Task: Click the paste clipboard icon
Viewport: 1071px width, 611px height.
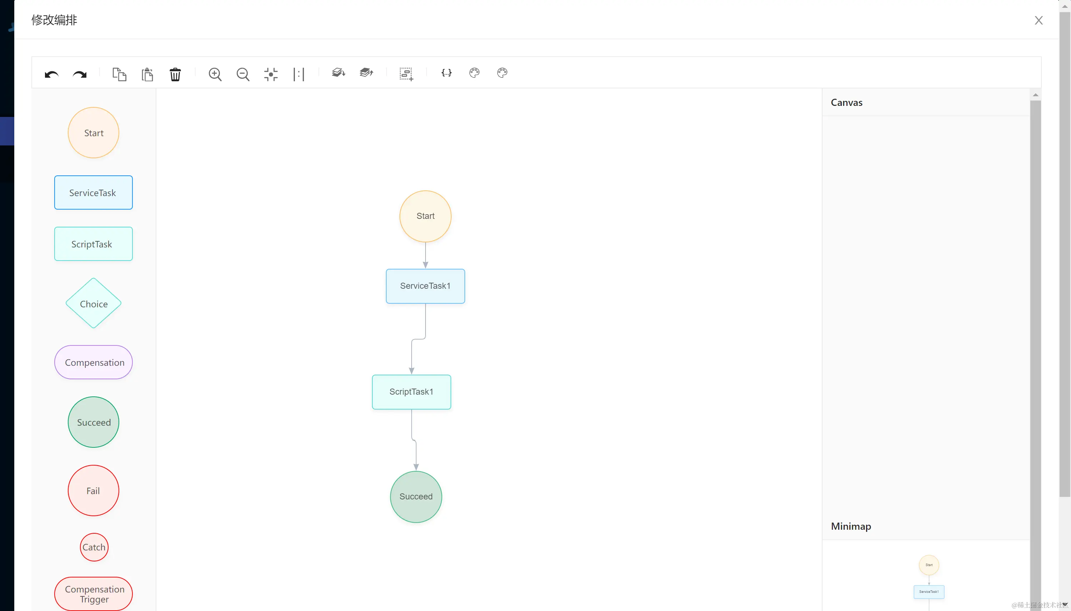Action: 147,74
